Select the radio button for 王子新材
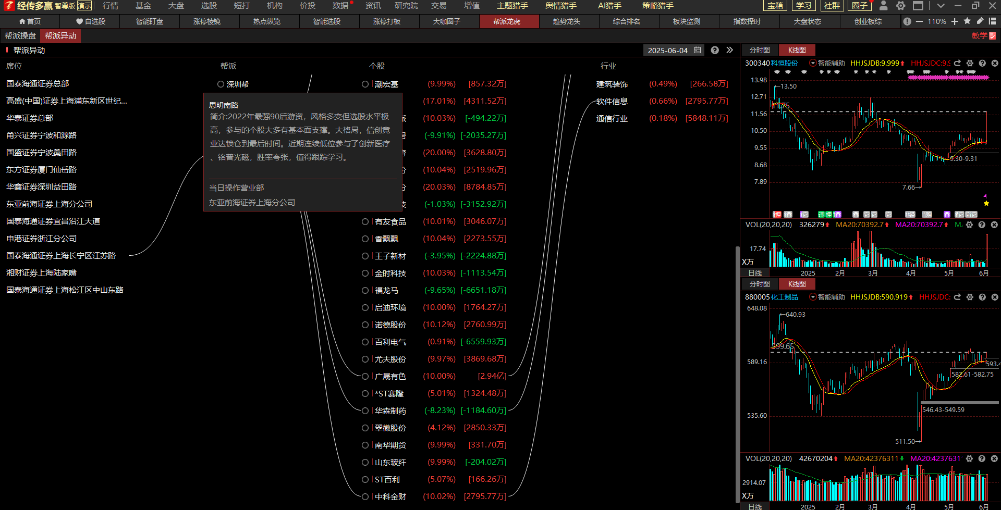 365,256
